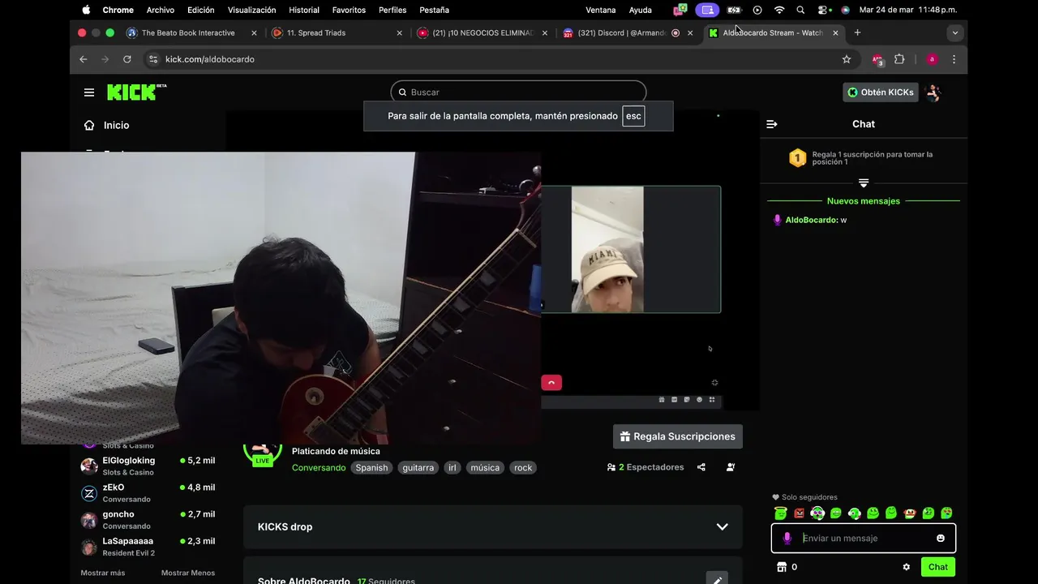Open Archivo menu in menu bar
This screenshot has height=584, width=1038.
(x=161, y=10)
